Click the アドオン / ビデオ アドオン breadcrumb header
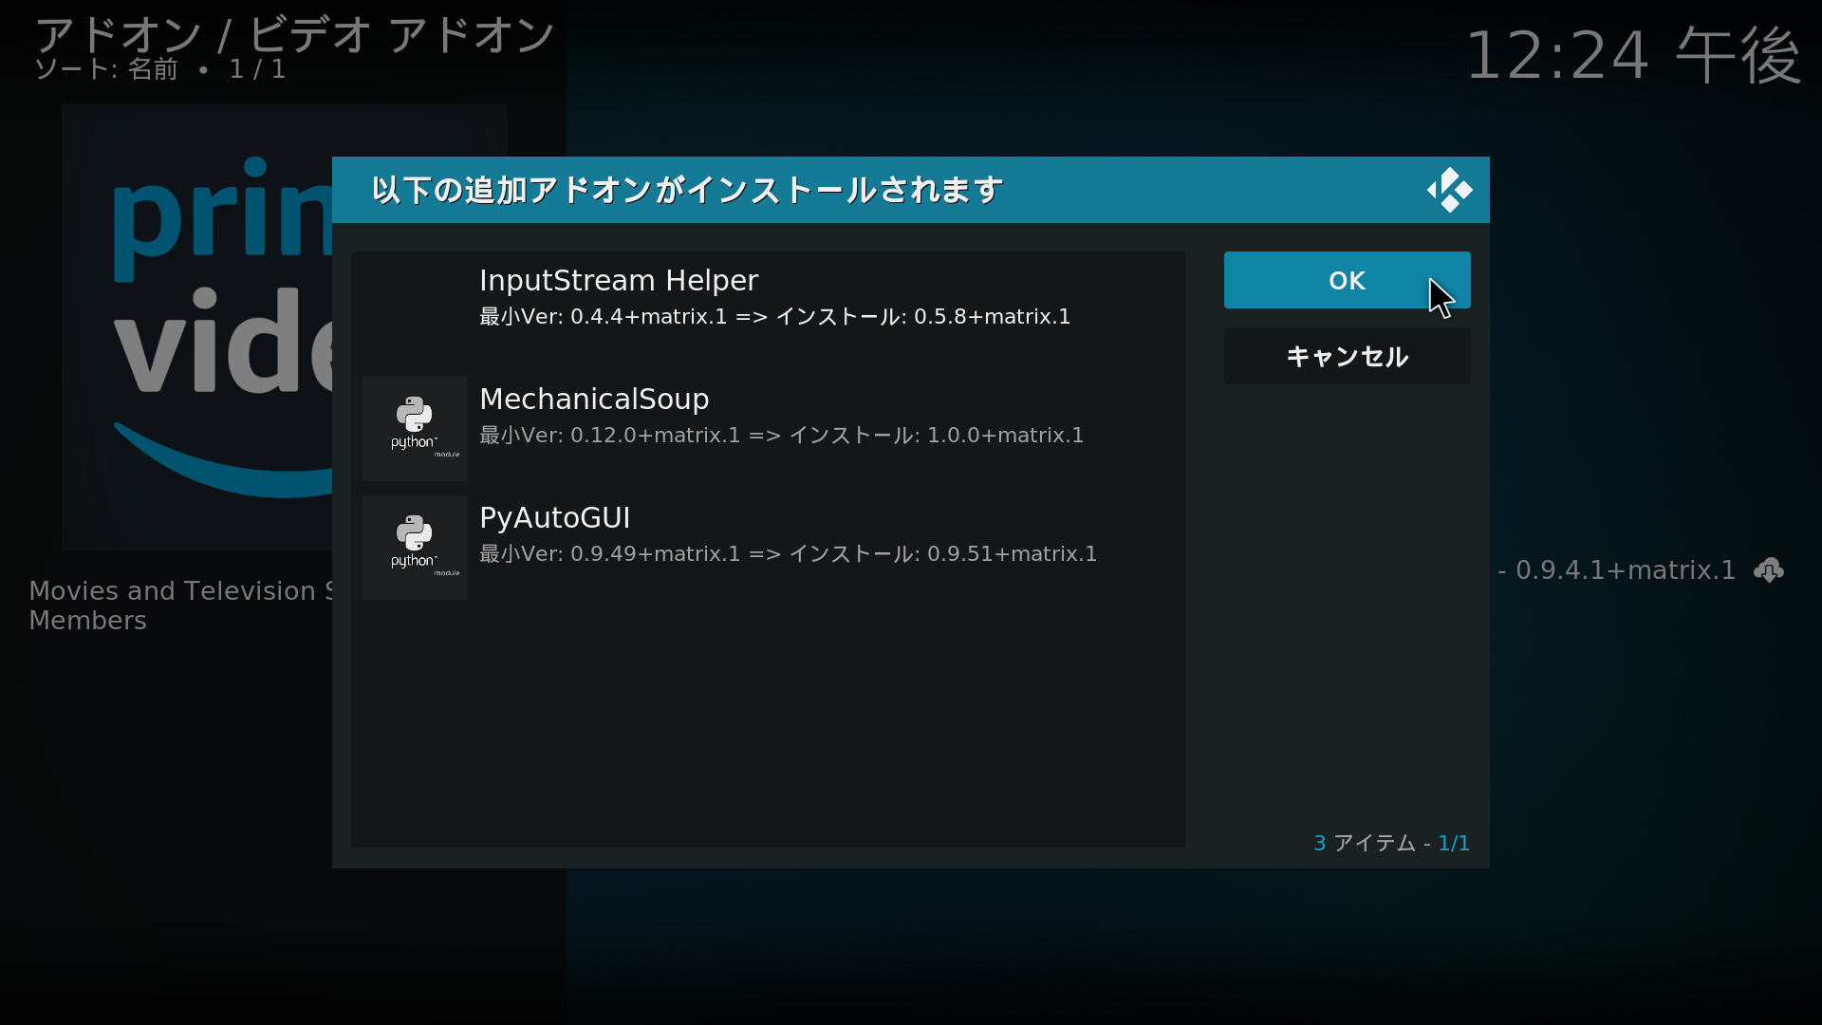Viewport: 1822px width, 1025px height. tap(294, 35)
